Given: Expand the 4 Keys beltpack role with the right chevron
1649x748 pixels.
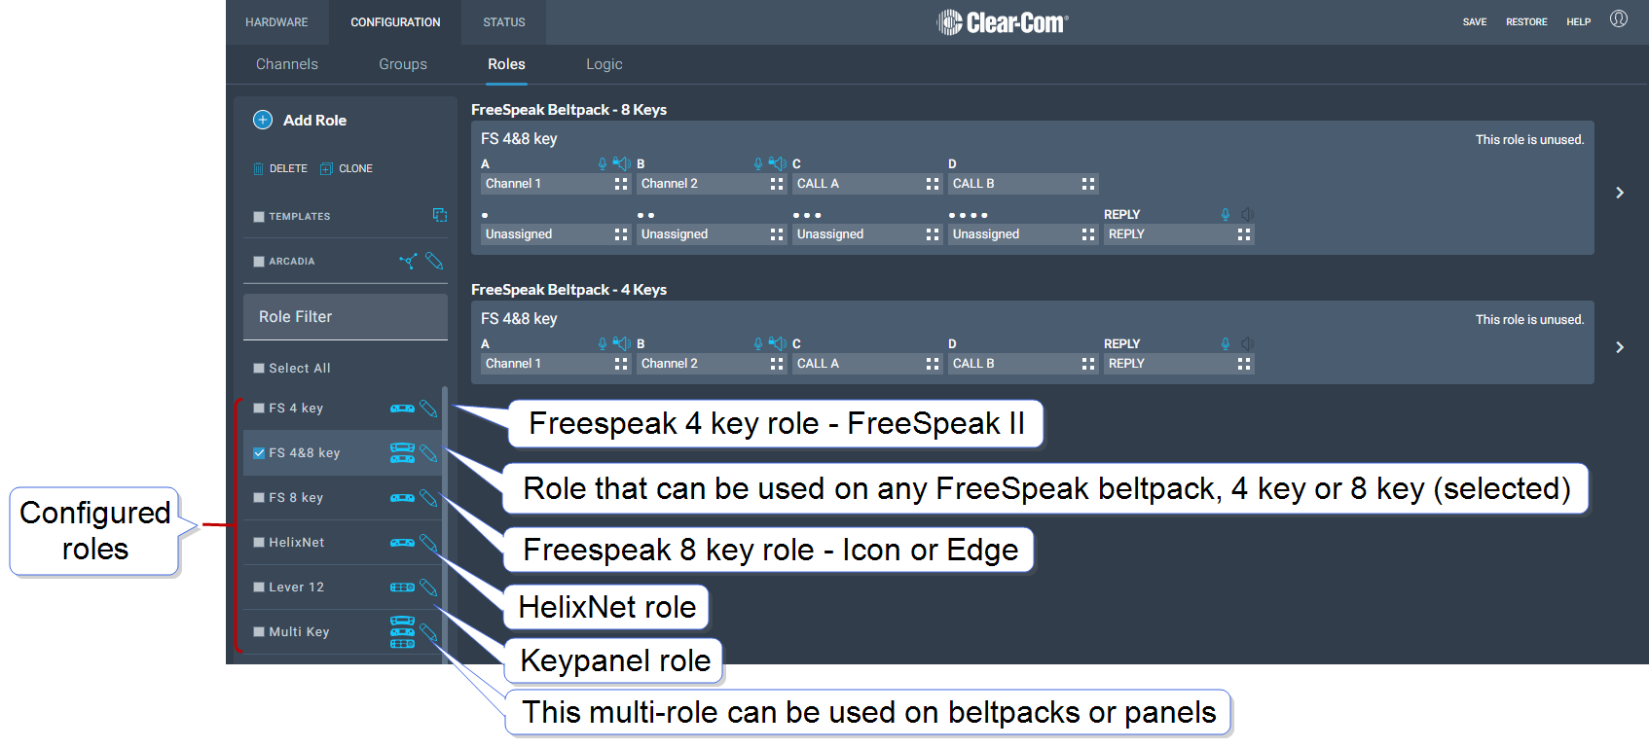Looking at the screenshot, I should coord(1620,347).
